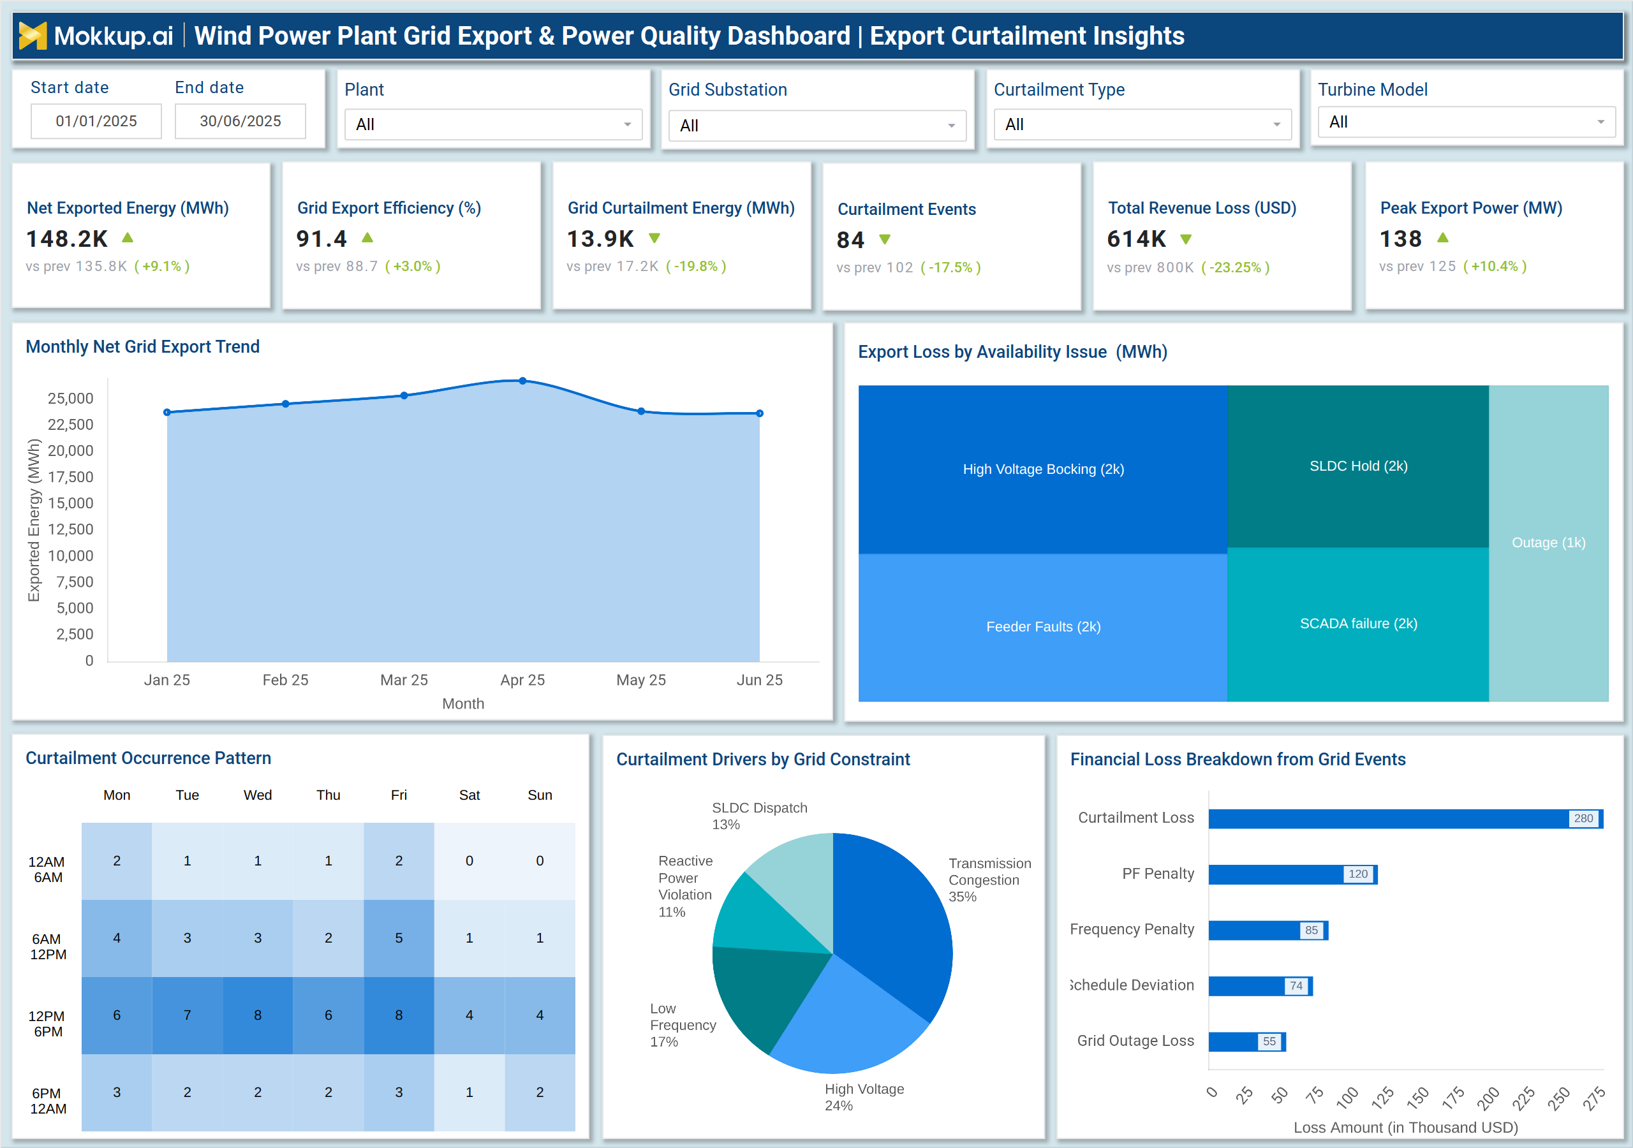
Task: Click the Frequency Penalty bar
Action: coord(1268,931)
